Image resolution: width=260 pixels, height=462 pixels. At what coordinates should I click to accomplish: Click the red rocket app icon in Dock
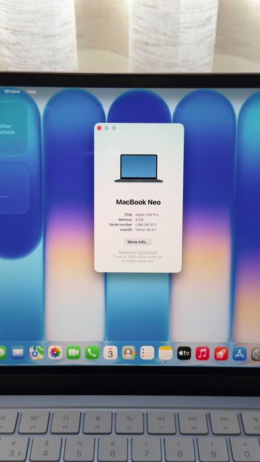click(x=221, y=354)
